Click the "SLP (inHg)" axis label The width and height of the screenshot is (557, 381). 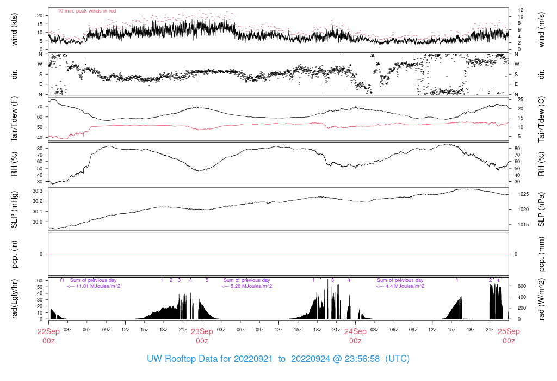[x=14, y=210]
